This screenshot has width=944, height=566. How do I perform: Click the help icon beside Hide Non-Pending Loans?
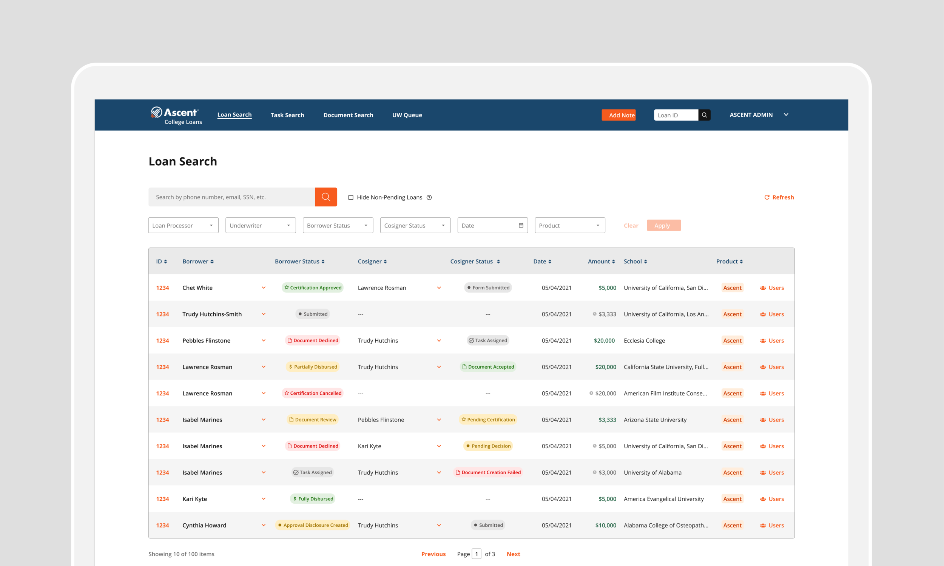(x=429, y=197)
